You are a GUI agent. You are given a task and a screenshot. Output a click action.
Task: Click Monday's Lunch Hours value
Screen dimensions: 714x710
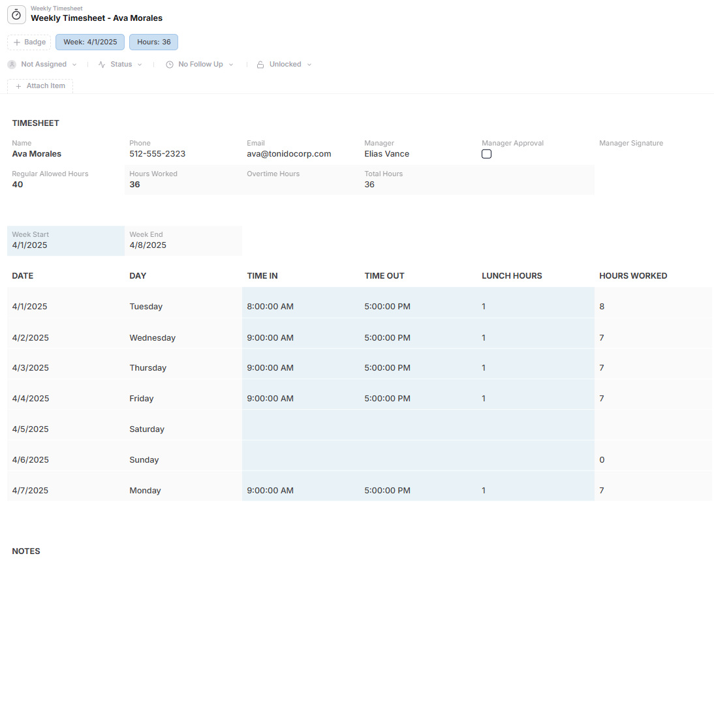(x=484, y=491)
